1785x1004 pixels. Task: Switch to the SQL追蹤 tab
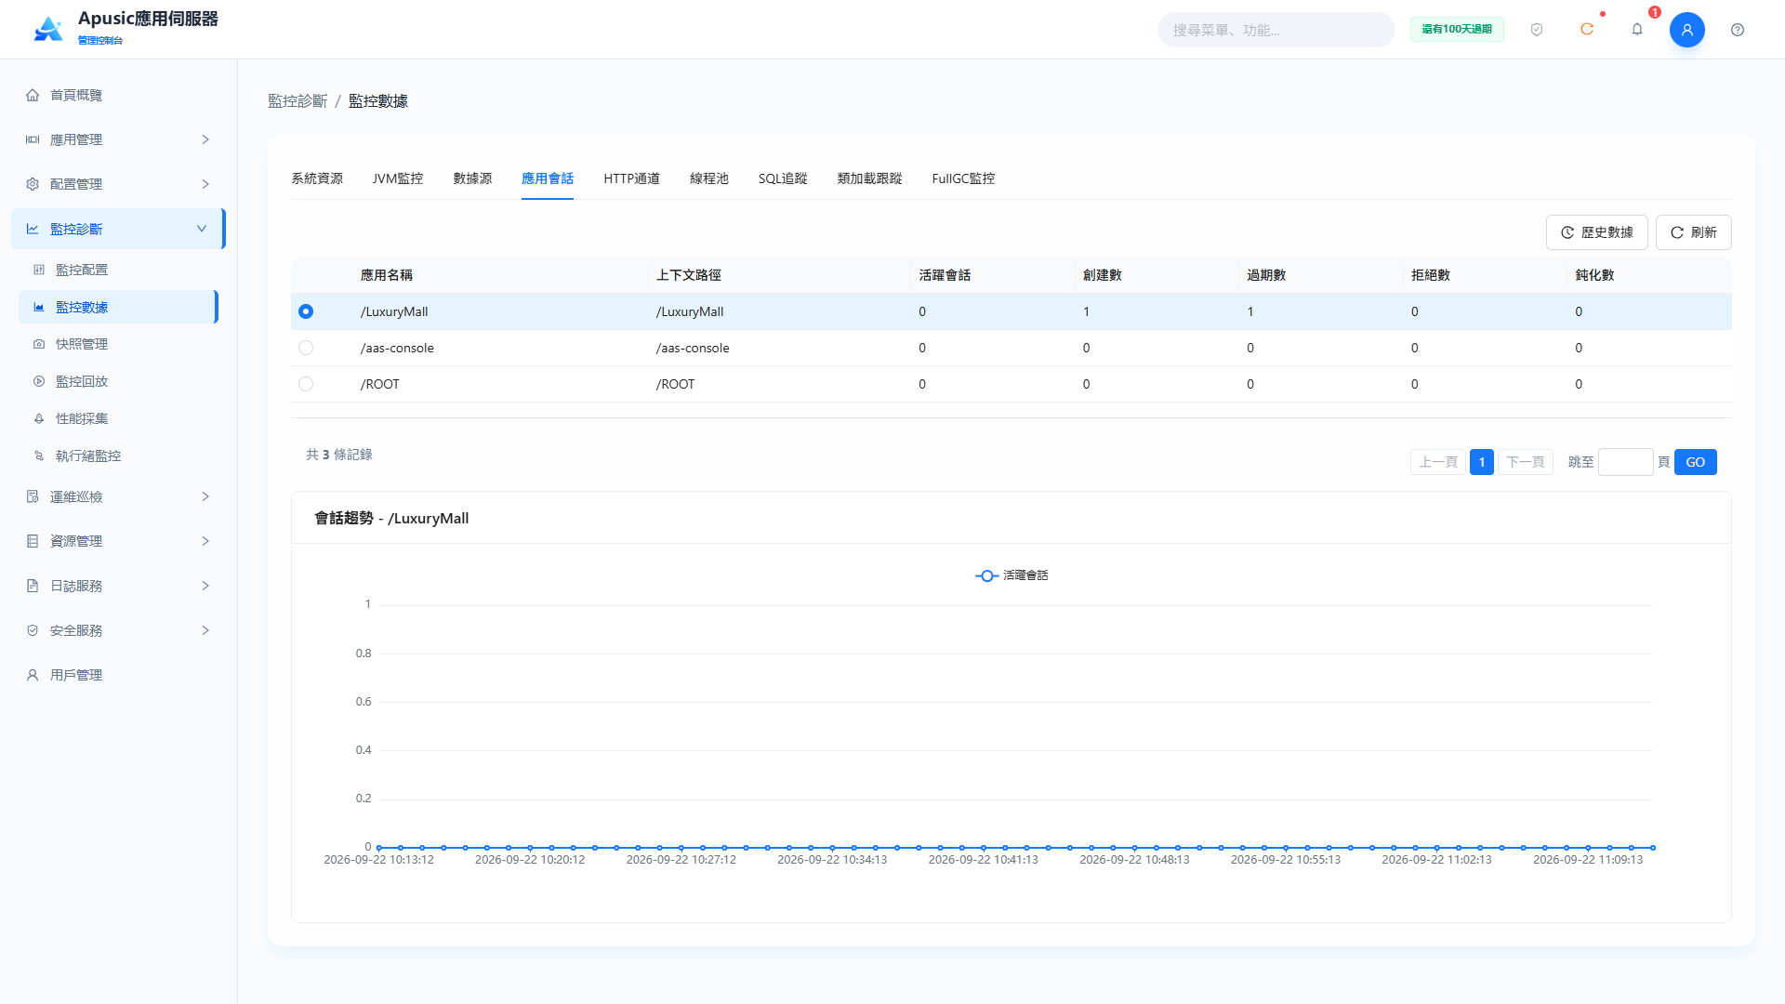point(783,178)
